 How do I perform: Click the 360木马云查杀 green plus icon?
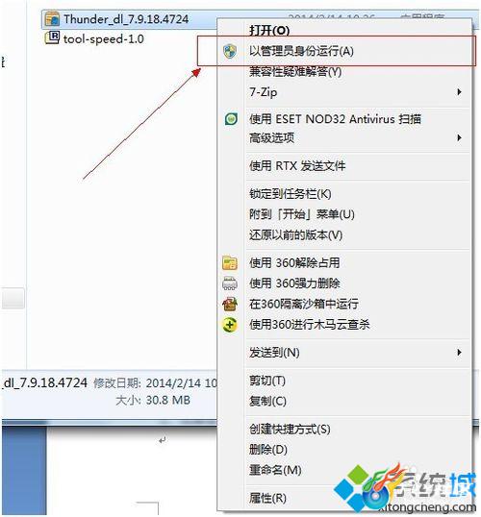(230, 325)
